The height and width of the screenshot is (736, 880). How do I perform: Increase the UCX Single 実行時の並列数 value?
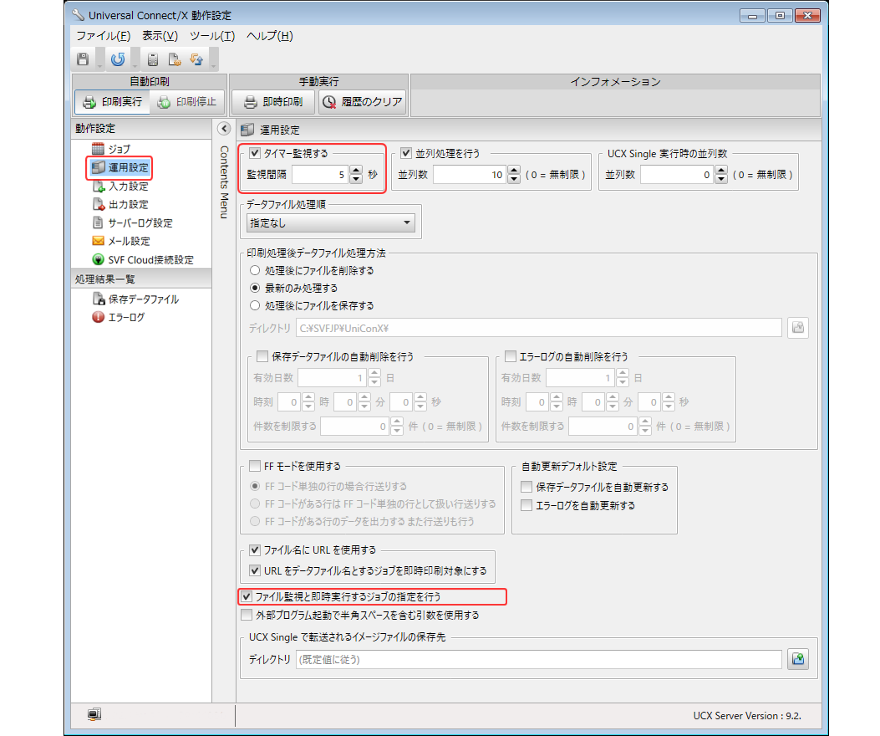721,170
